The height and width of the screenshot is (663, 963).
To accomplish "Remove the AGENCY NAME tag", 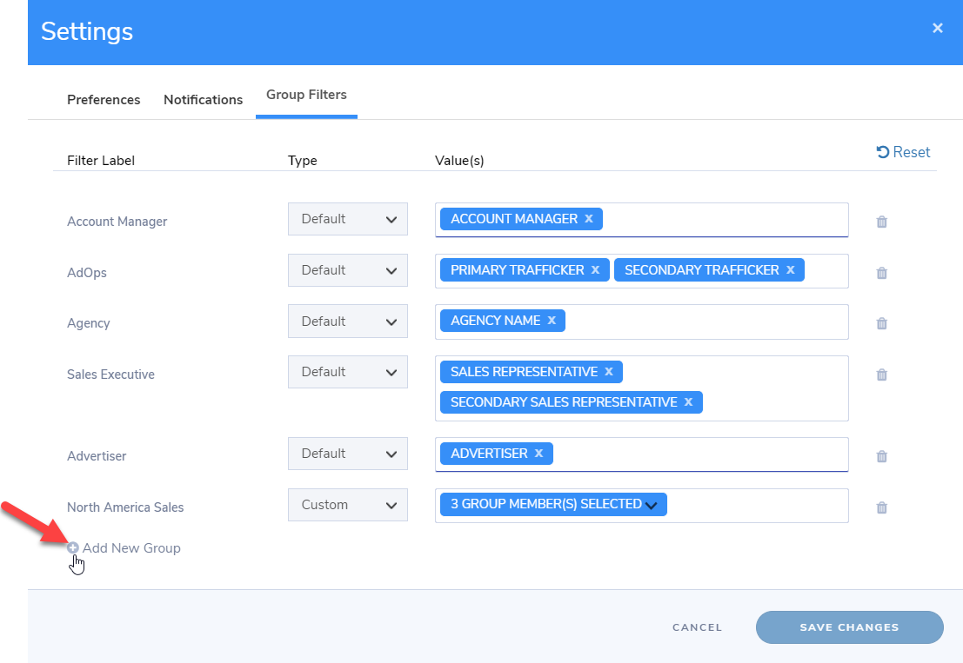I will [x=552, y=320].
